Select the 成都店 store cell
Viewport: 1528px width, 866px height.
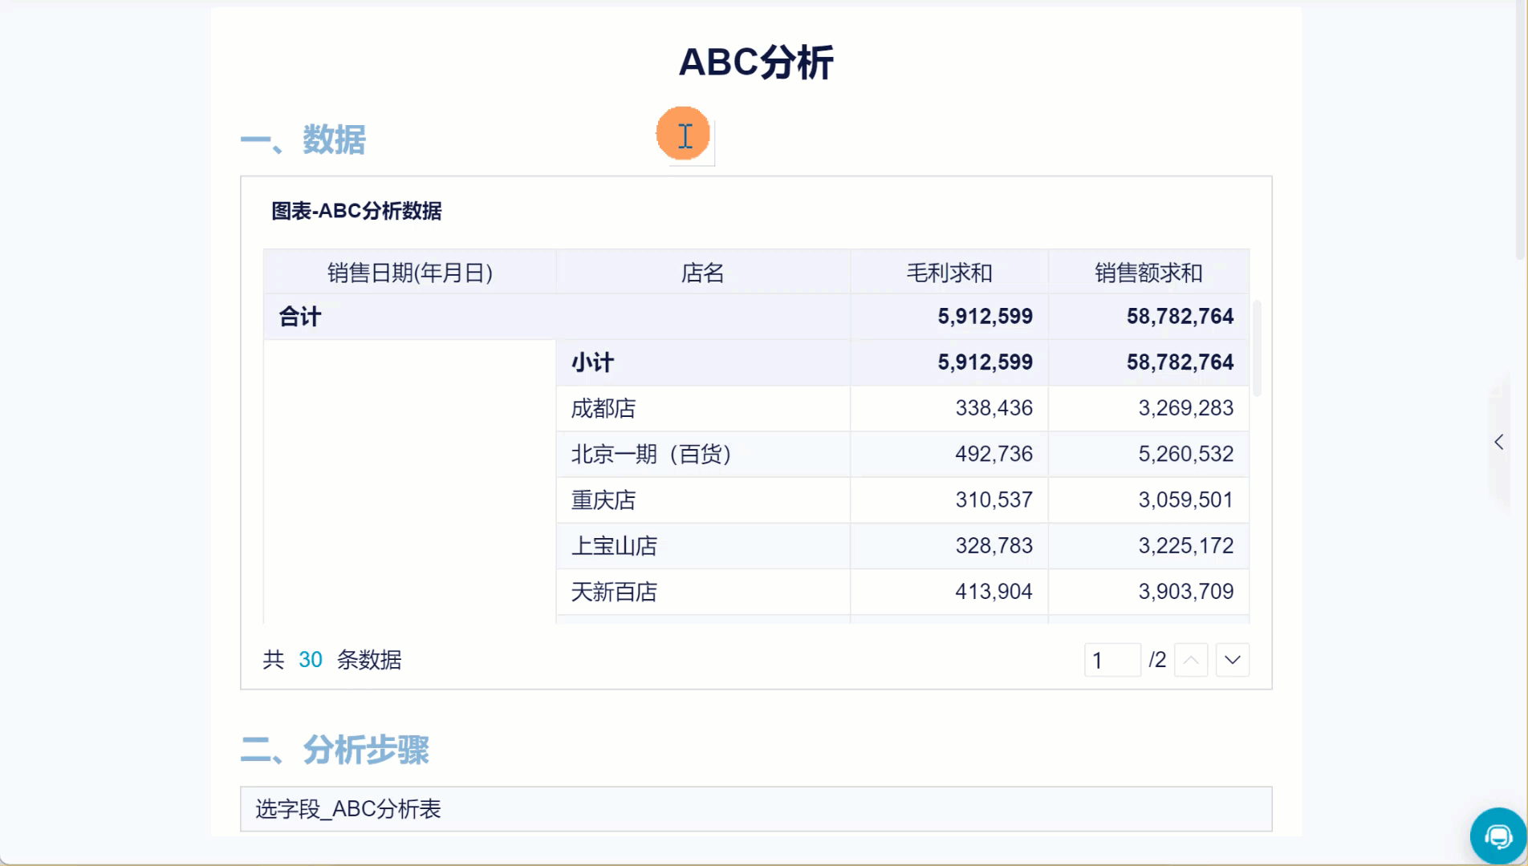point(603,409)
